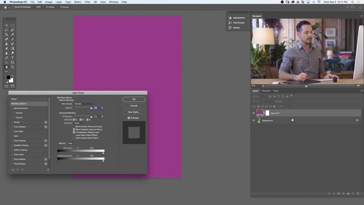Hide the Background layer eye icon
The width and height of the screenshot is (364, 205).
(x=254, y=120)
